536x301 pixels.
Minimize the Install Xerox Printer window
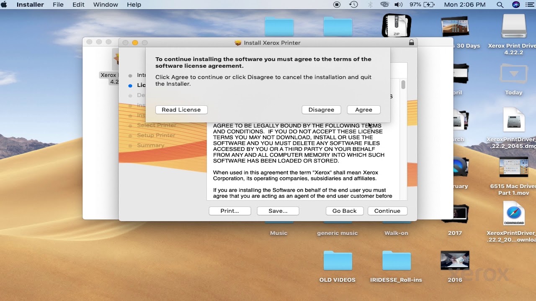coord(135,43)
